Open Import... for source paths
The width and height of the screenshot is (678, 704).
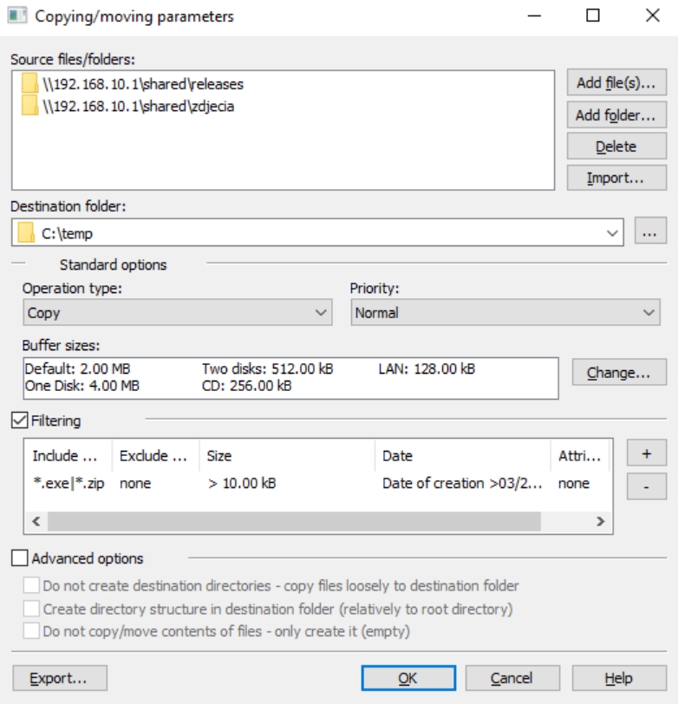[x=616, y=178]
